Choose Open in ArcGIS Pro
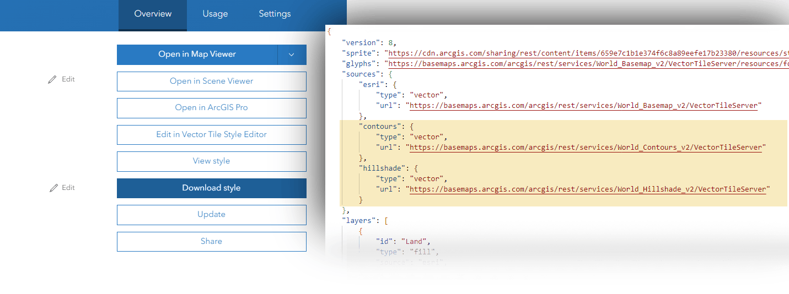The image size is (789, 294). [212, 108]
